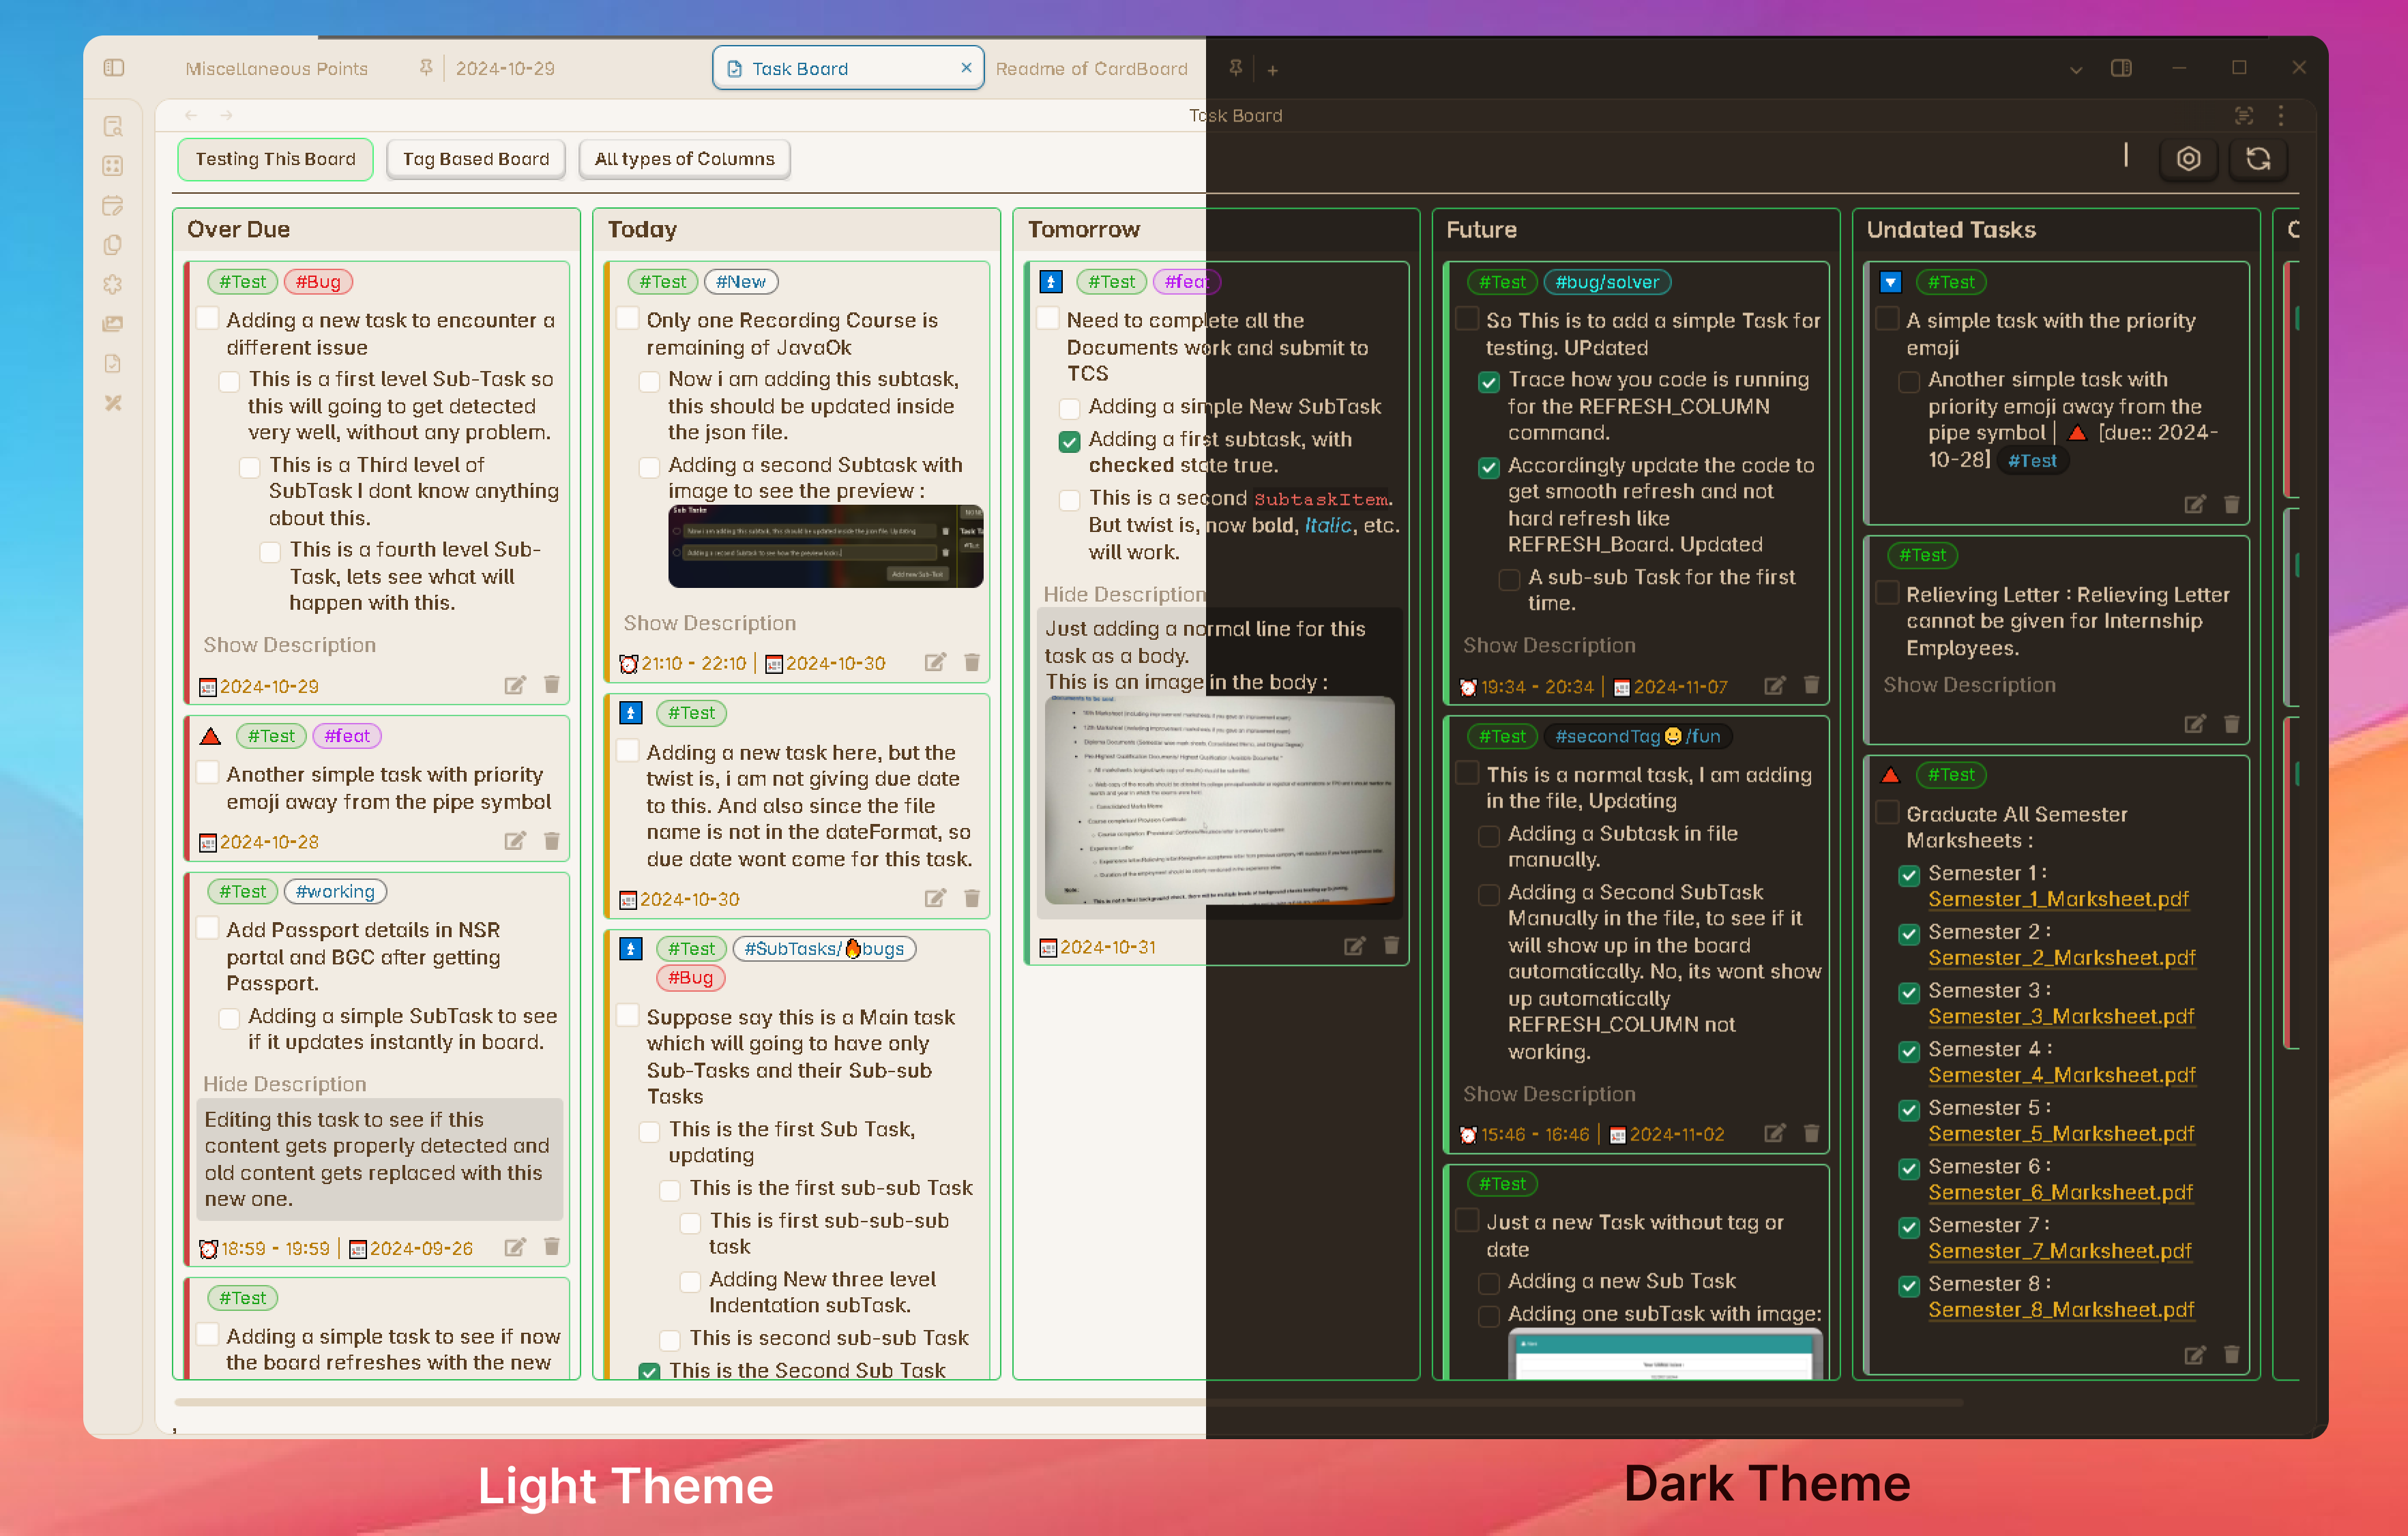This screenshot has width=2408, height=1536.
Task: Check 'This is the first Sub Task' checkbox
Action: tap(648, 1131)
